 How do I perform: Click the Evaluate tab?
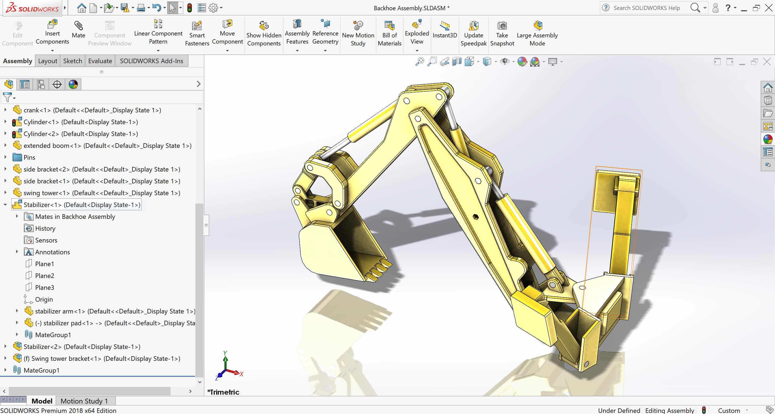click(100, 61)
